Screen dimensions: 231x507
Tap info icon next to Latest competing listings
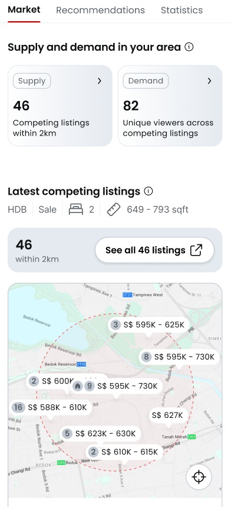[x=148, y=191]
